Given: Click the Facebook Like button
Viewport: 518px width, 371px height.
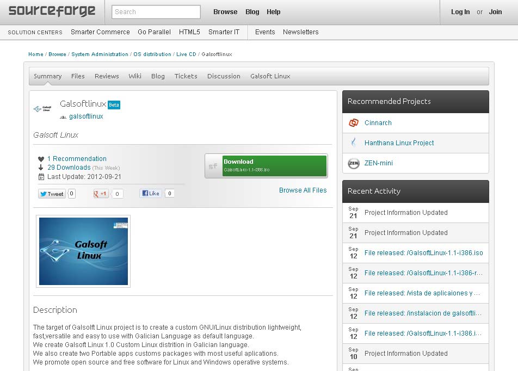Looking at the screenshot, I should pyautogui.click(x=151, y=193).
